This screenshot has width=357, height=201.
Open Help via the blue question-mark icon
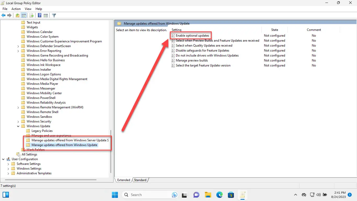tap(39, 15)
